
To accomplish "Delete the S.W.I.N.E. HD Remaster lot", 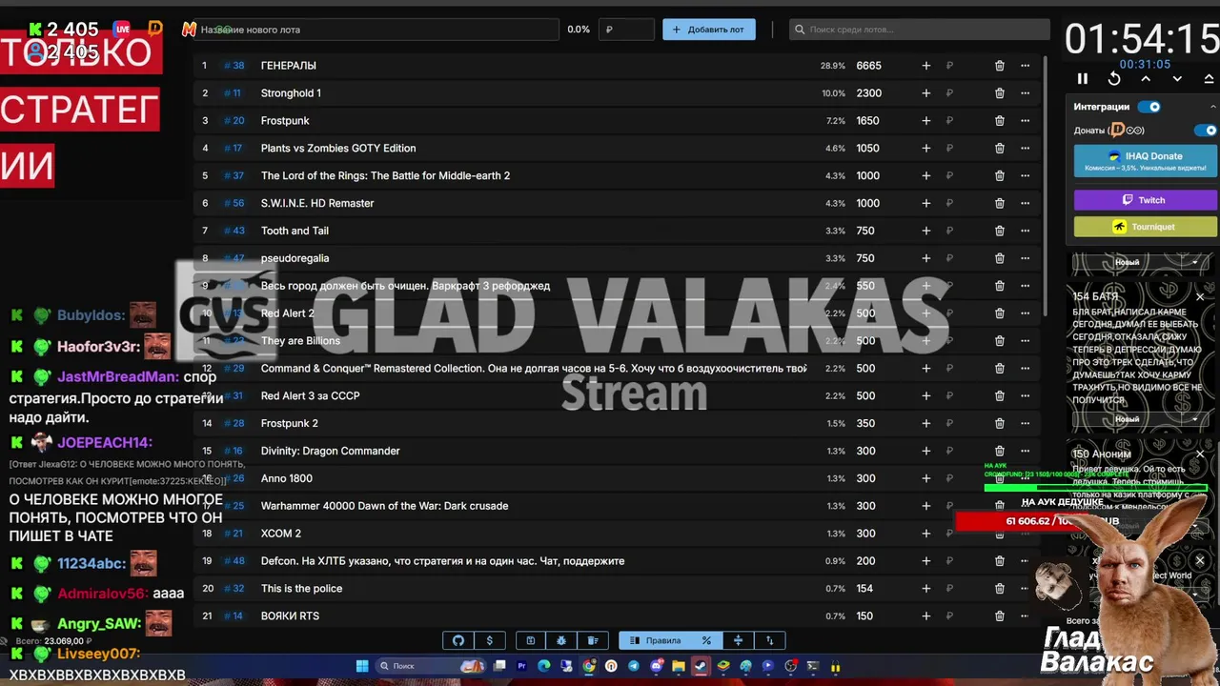I will tap(1000, 203).
